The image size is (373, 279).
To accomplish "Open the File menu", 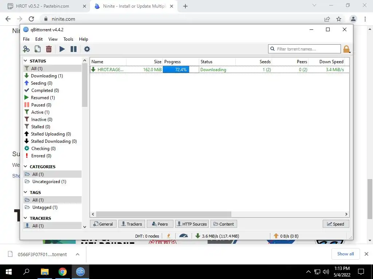I will [x=26, y=39].
